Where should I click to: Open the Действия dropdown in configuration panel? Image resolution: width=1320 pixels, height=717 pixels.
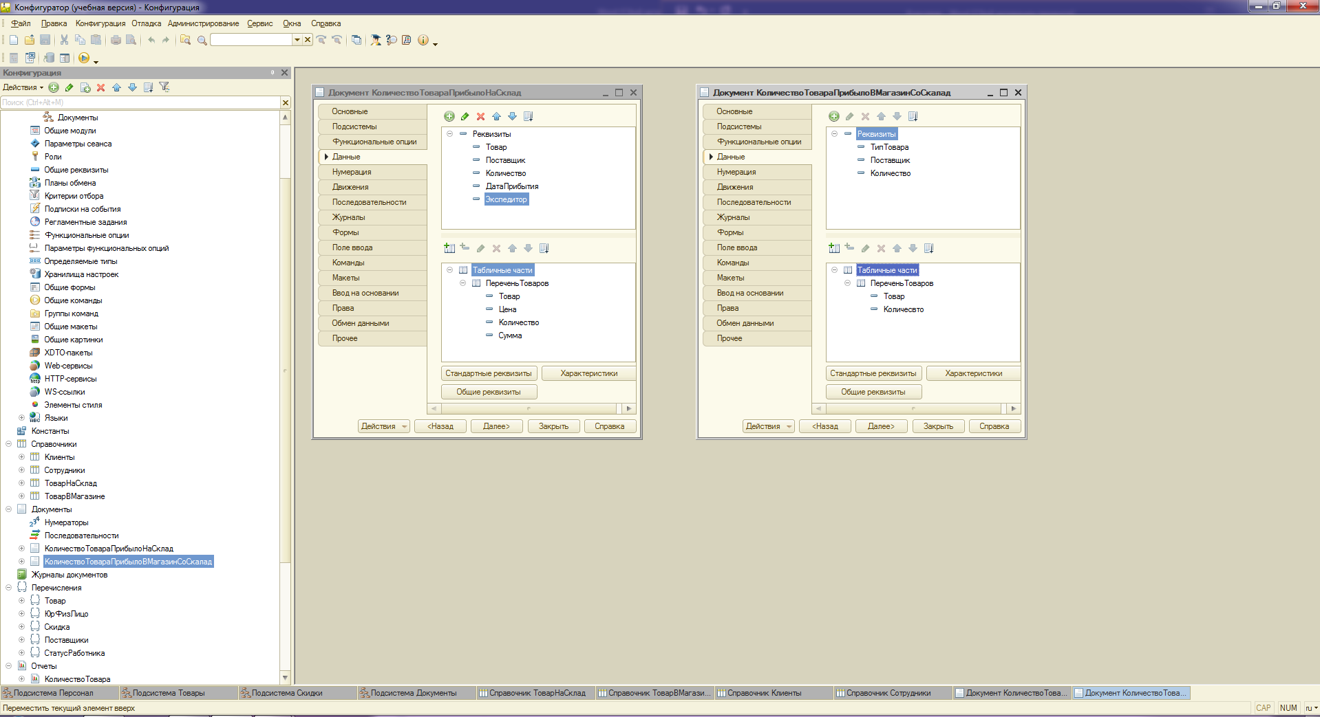pyautogui.click(x=23, y=87)
